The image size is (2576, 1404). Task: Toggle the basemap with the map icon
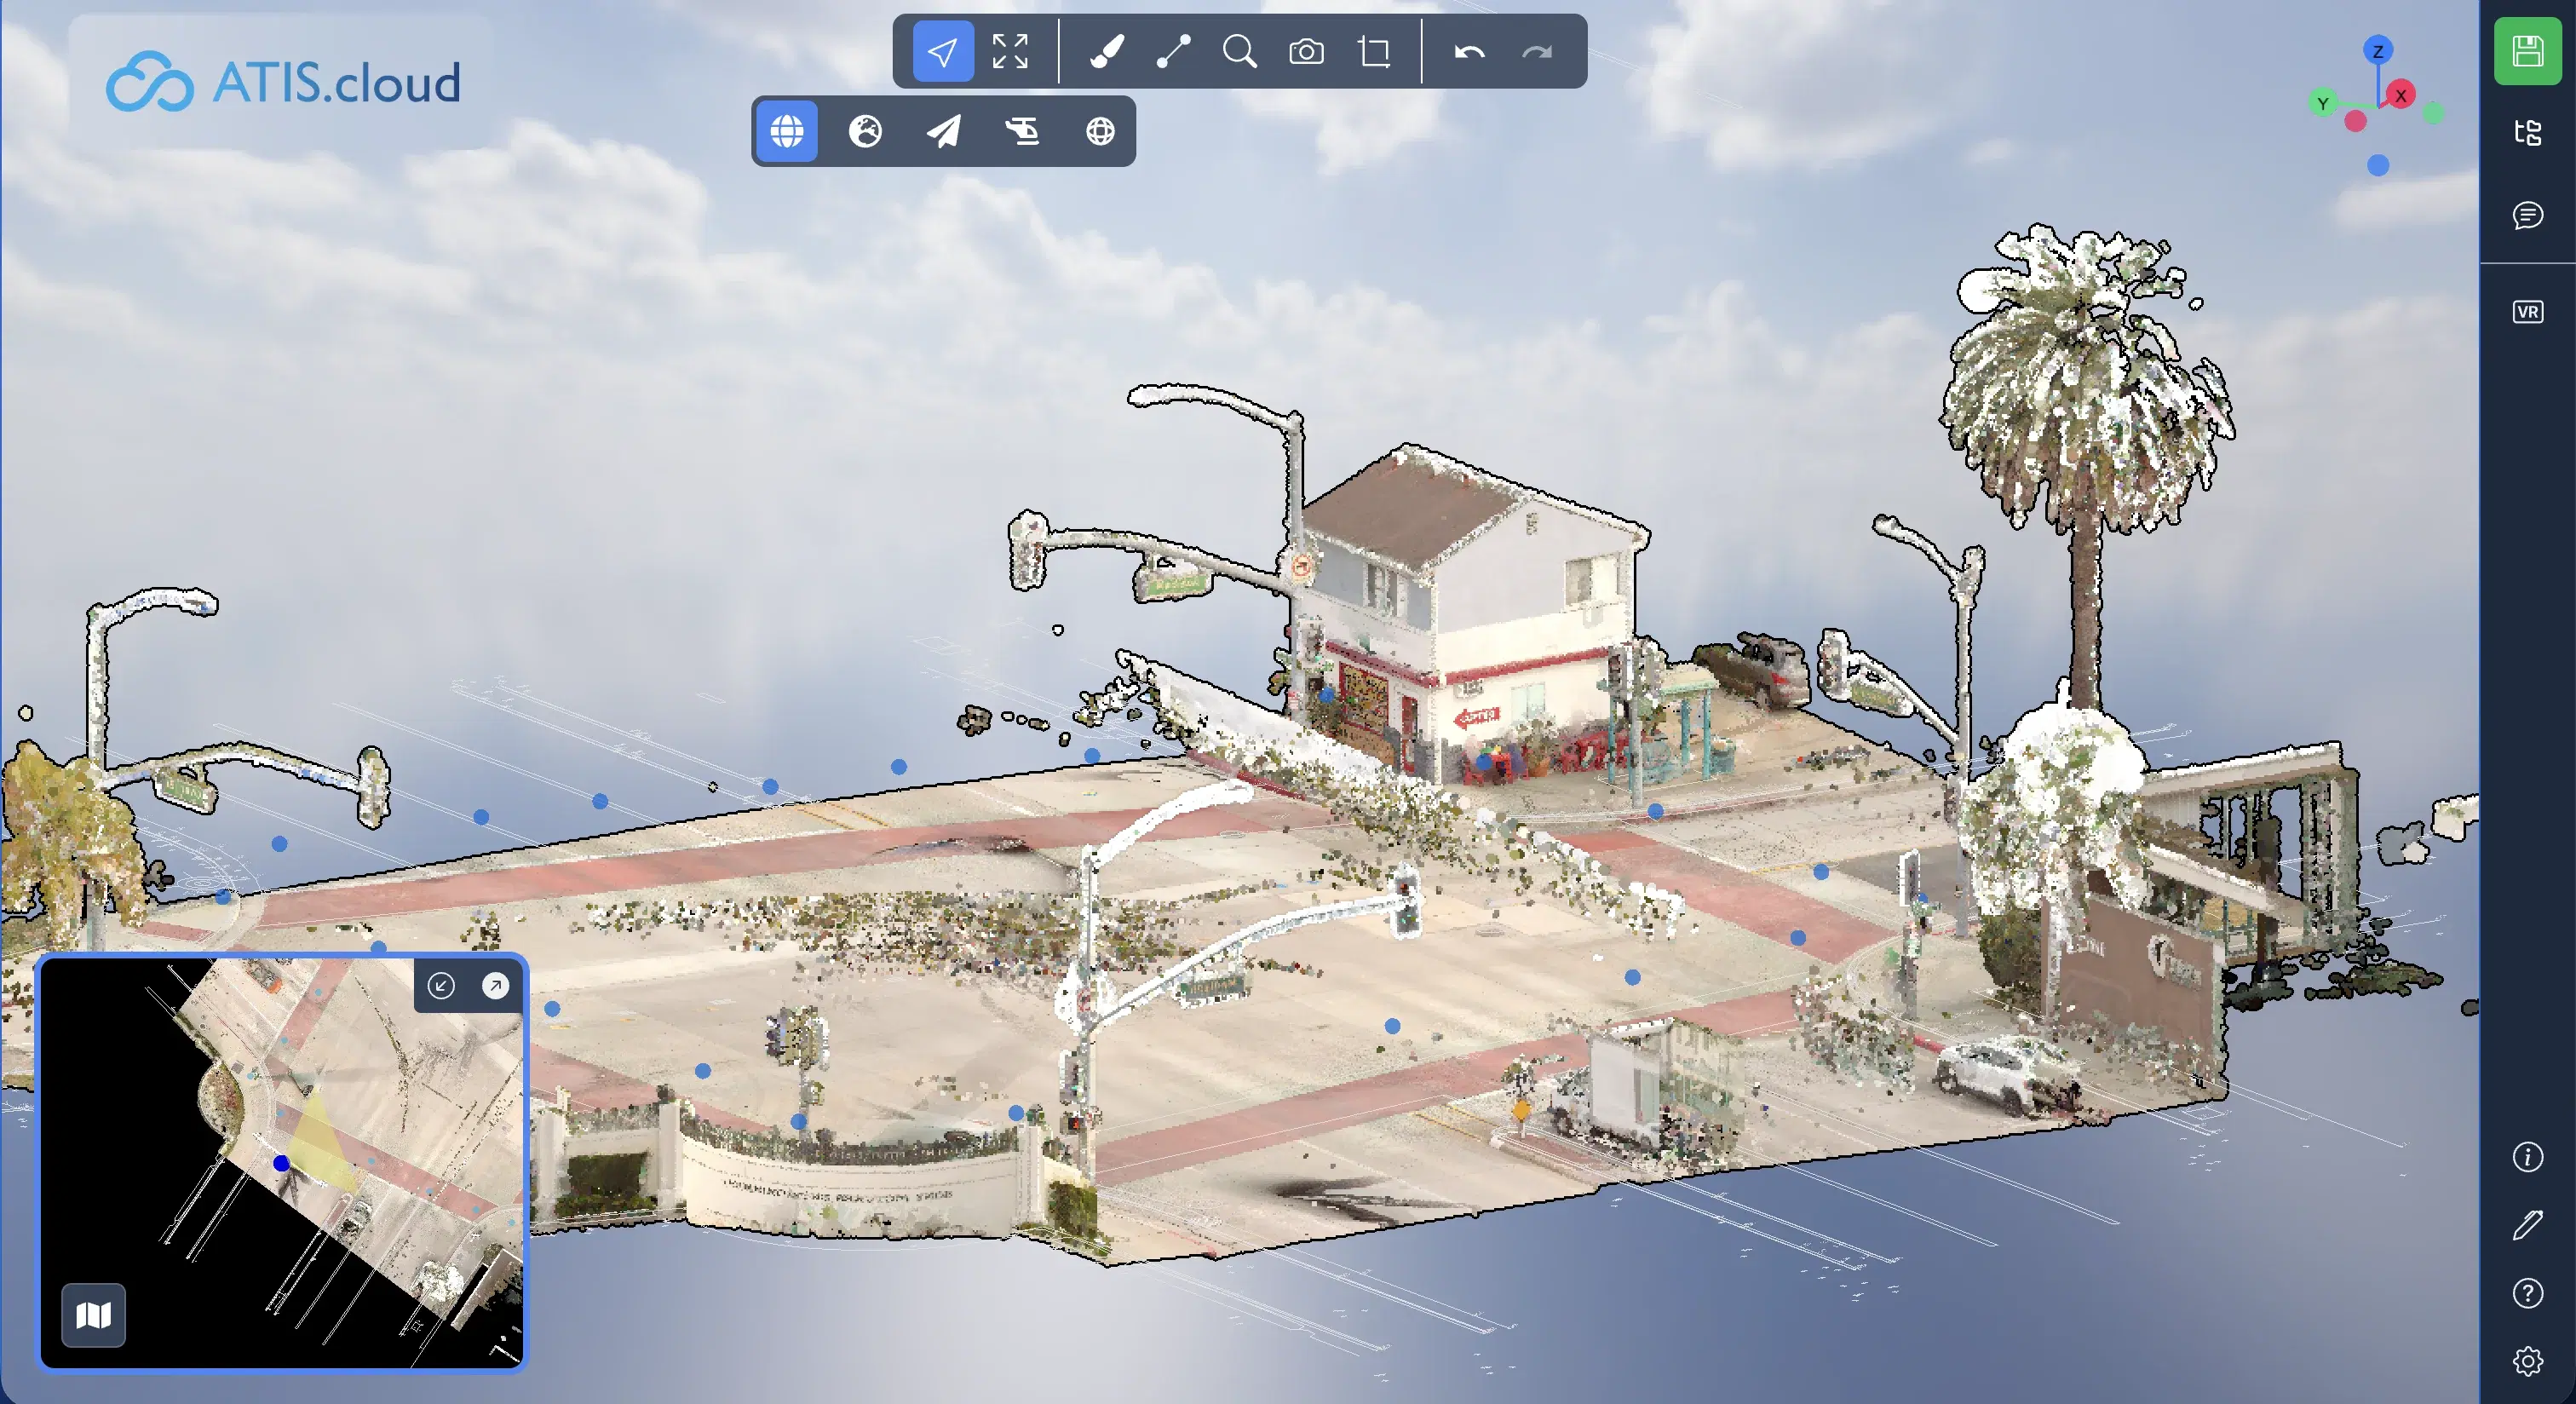click(x=93, y=1317)
